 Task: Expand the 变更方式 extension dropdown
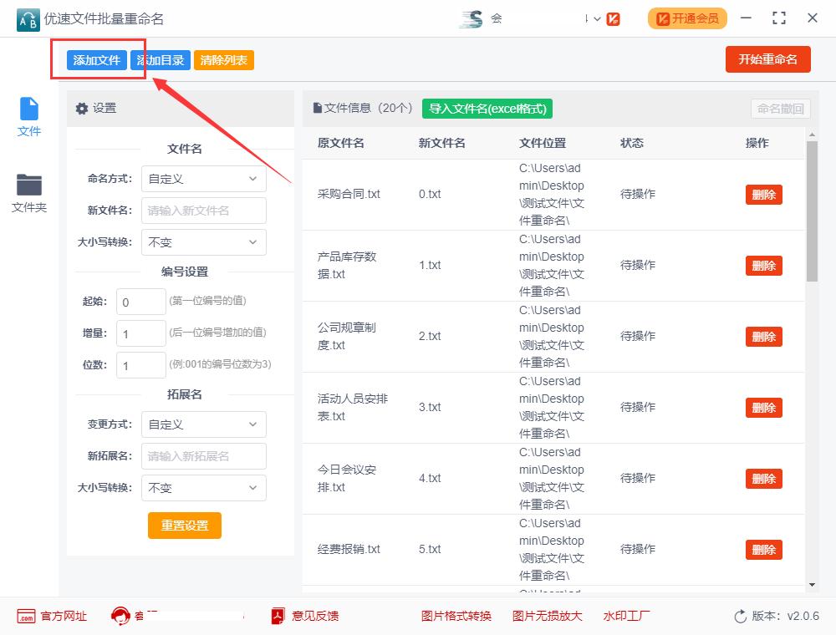[203, 424]
